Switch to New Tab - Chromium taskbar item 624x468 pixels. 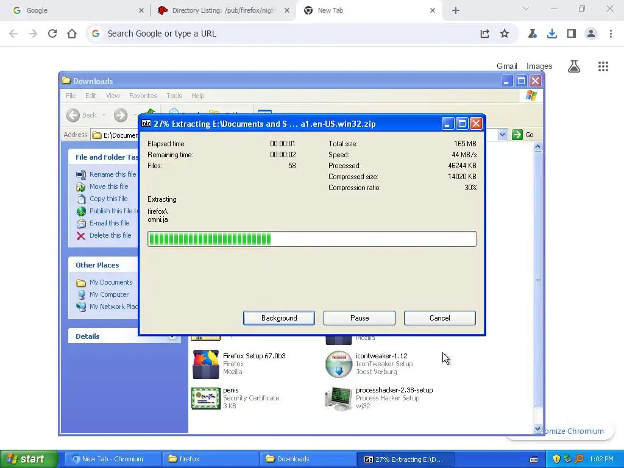(112, 459)
